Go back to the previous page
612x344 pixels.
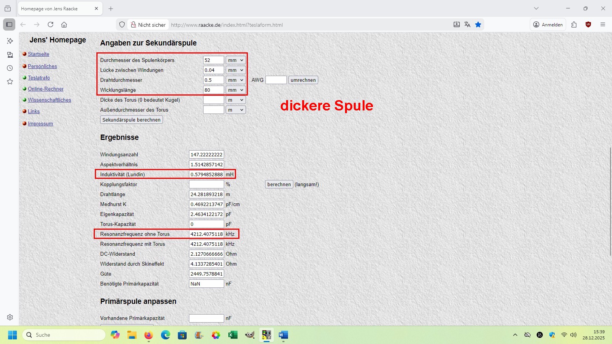pyautogui.click(x=23, y=24)
